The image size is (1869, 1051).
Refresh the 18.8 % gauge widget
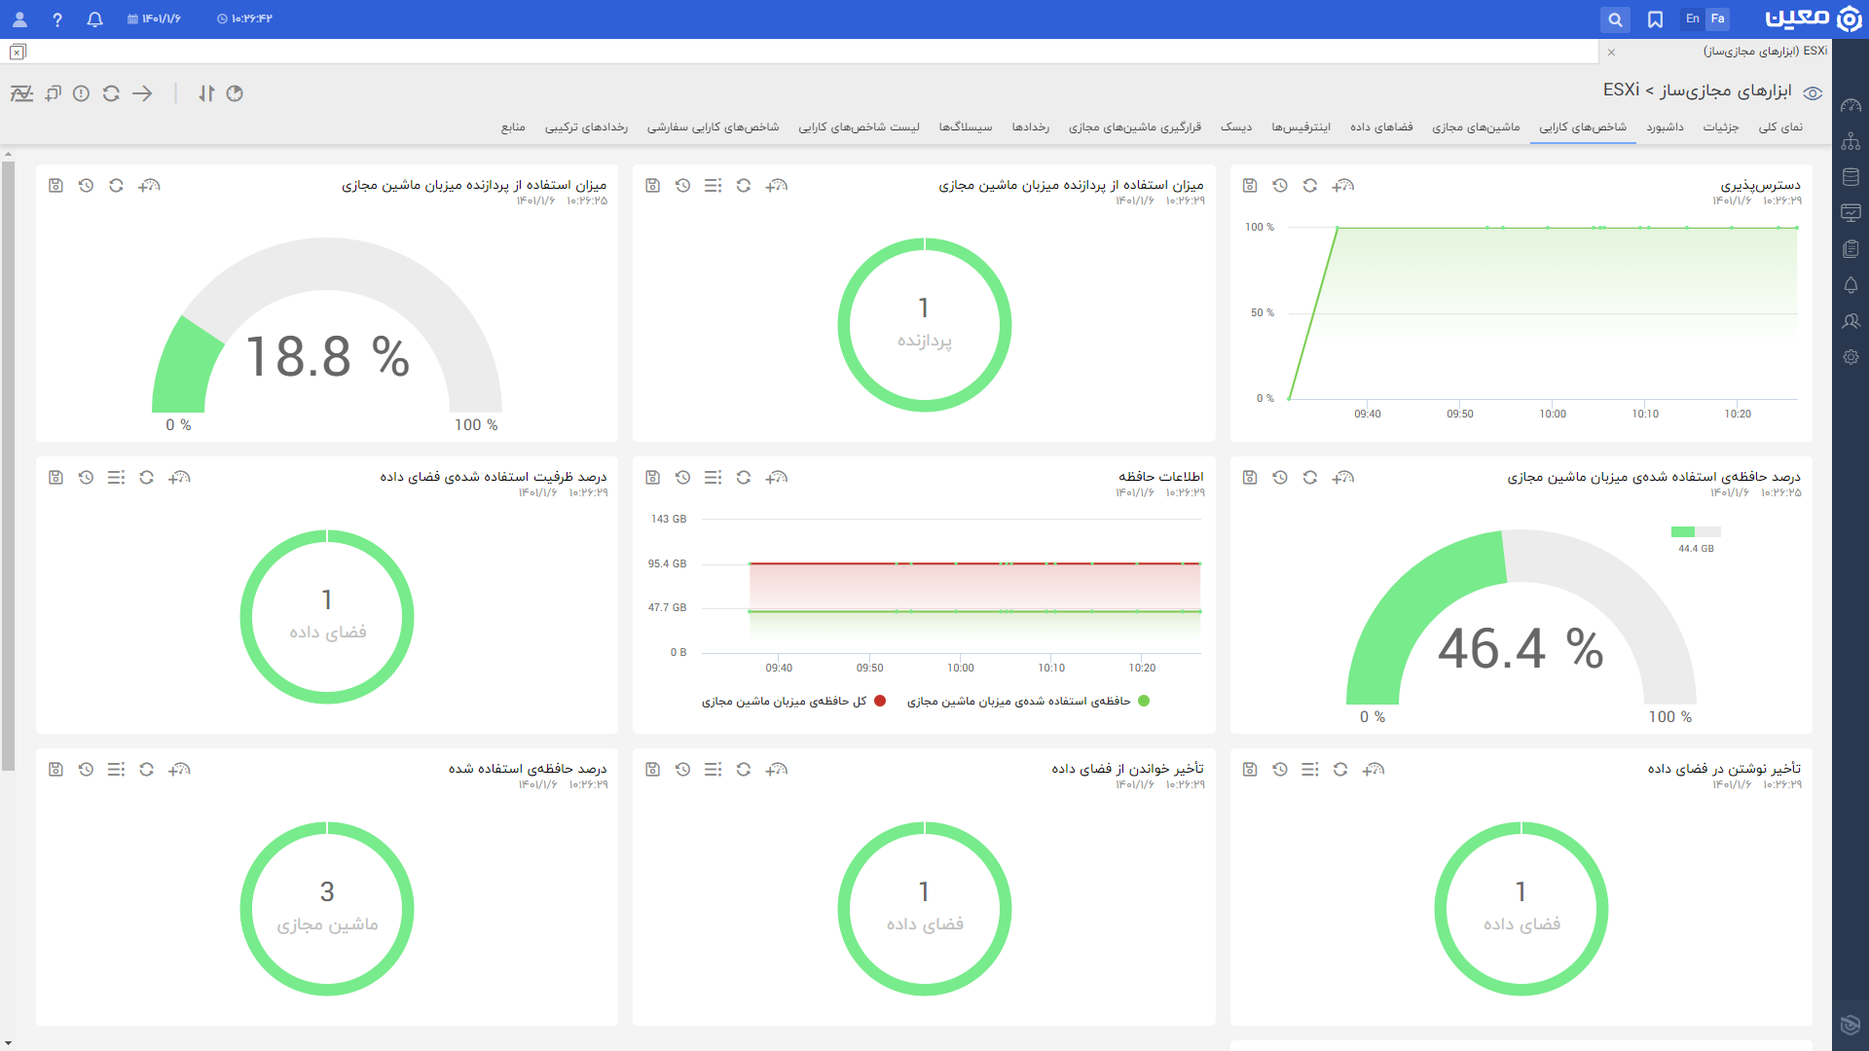point(116,185)
